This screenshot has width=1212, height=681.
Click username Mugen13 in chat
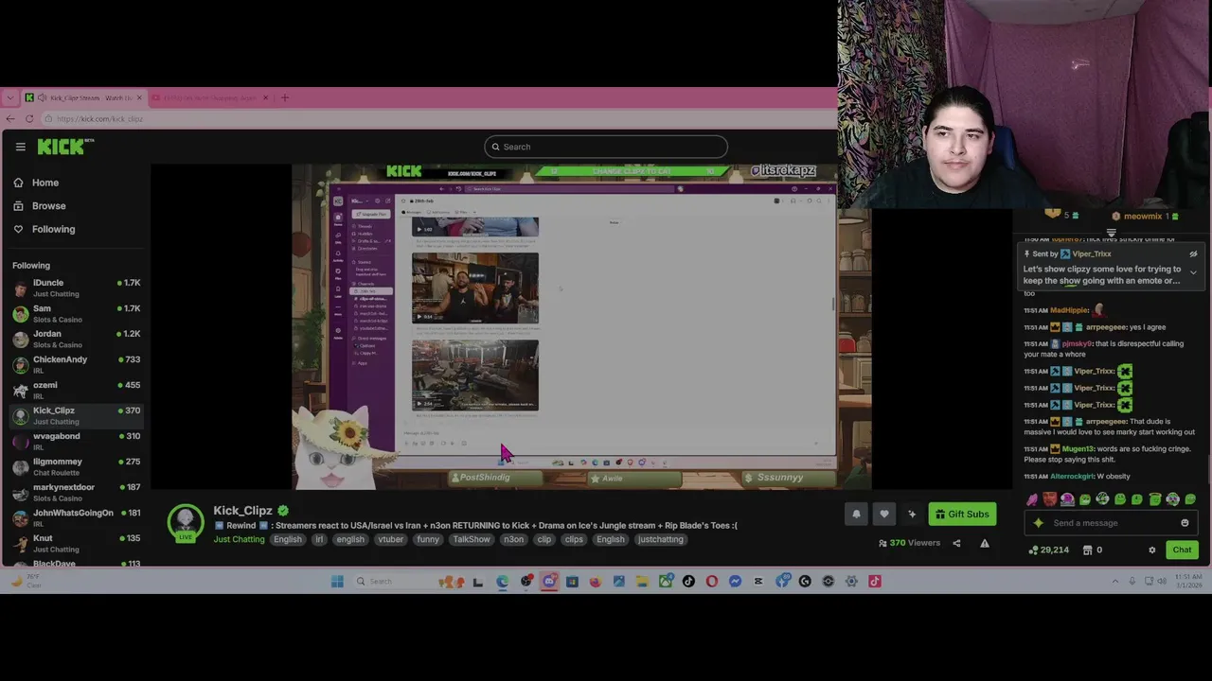[x=1076, y=449]
